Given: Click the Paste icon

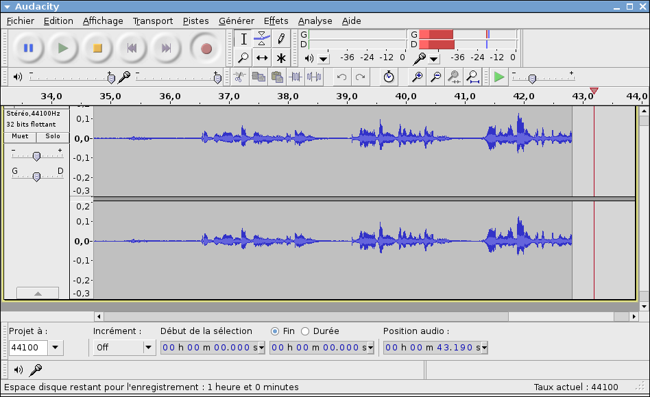Looking at the screenshot, I should 277,77.
